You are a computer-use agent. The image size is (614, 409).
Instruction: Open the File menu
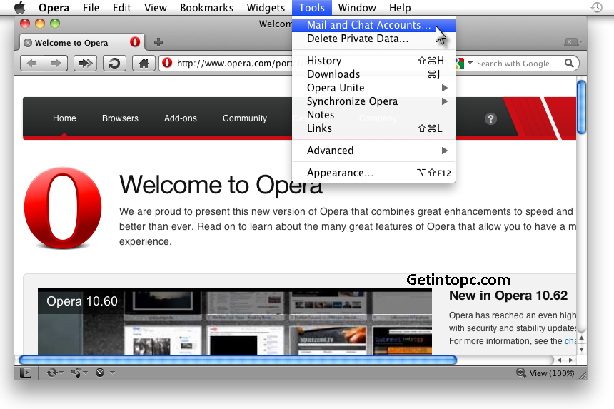(x=91, y=7)
